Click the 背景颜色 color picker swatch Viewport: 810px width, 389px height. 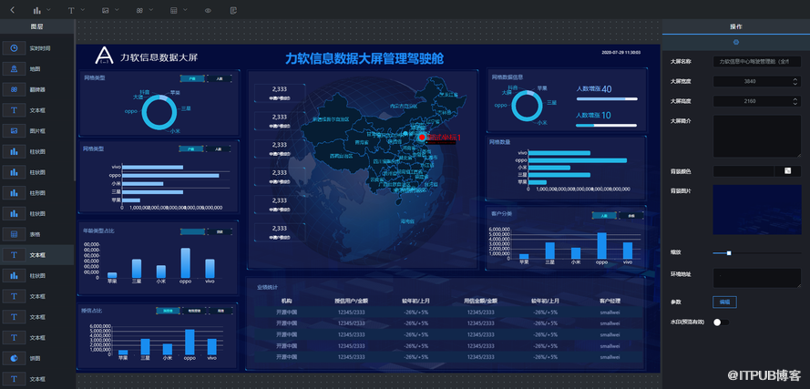pos(788,170)
